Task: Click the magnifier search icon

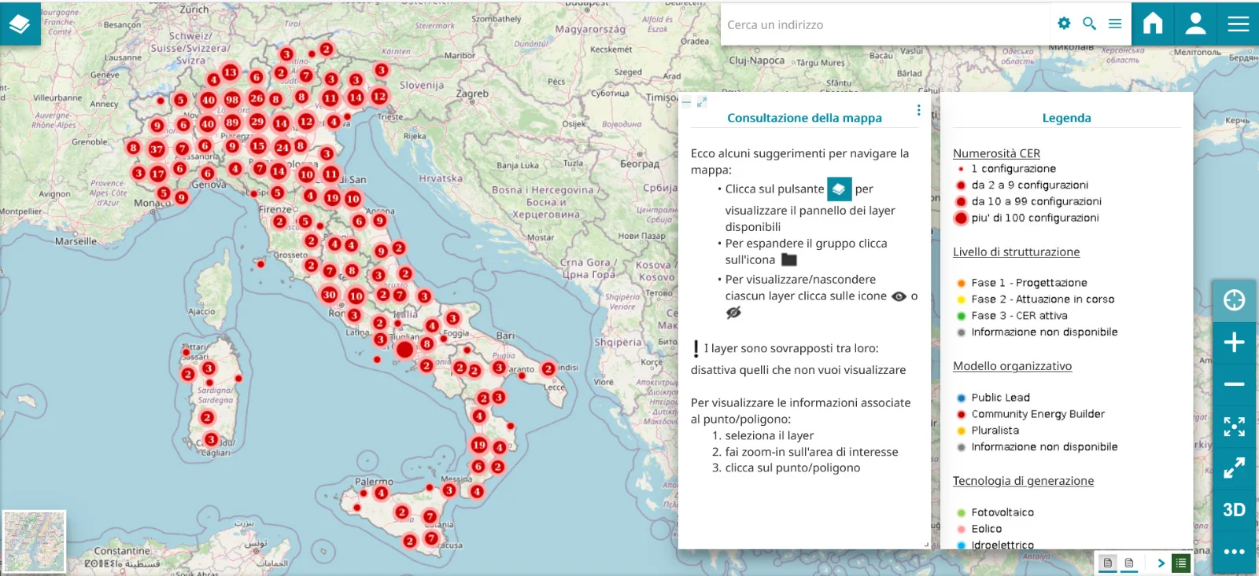Action: coord(1090,24)
